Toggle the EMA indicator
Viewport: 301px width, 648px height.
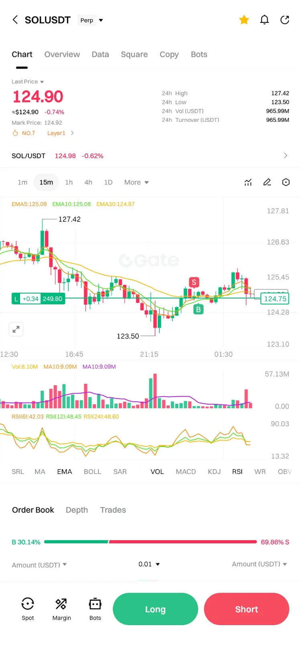tap(65, 472)
